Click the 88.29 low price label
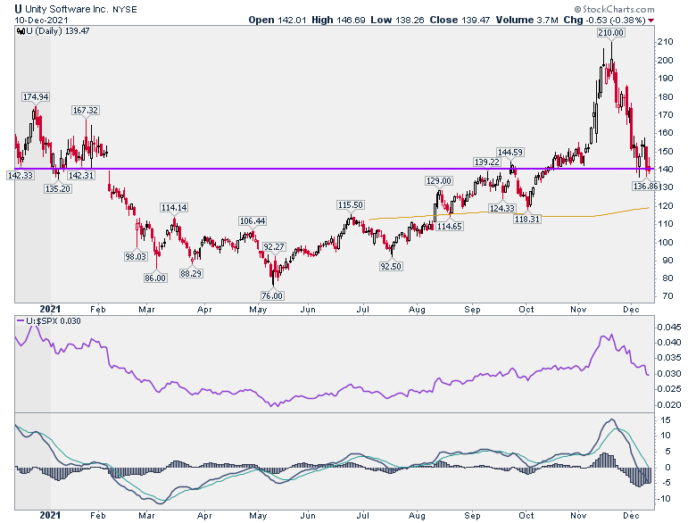The width and height of the screenshot is (696, 523). 191,273
